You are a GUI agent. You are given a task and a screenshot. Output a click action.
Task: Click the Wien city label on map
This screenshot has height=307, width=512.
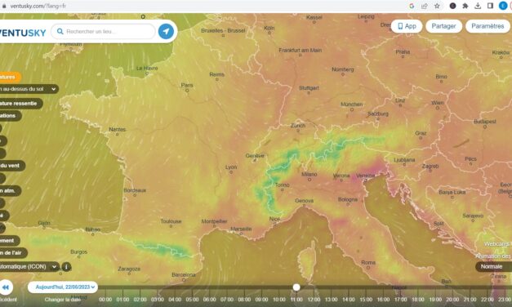coord(437,103)
